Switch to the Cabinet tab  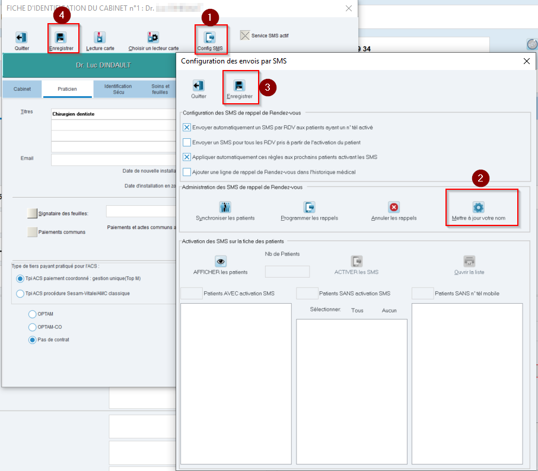coord(23,89)
